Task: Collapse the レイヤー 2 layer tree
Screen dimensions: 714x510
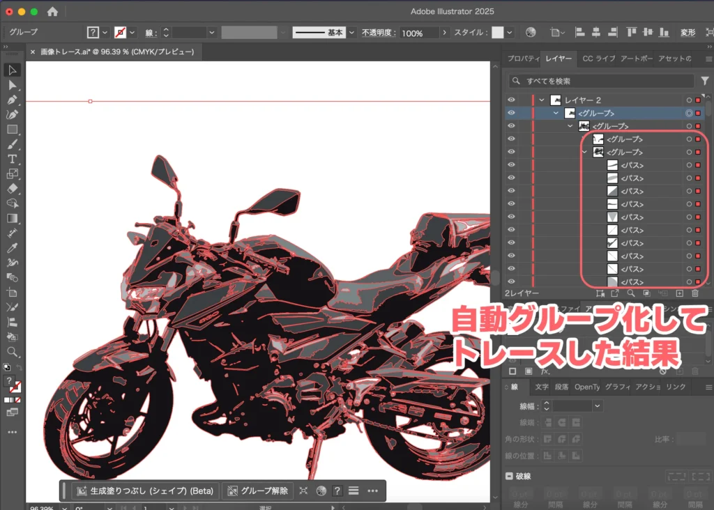Action: point(542,100)
